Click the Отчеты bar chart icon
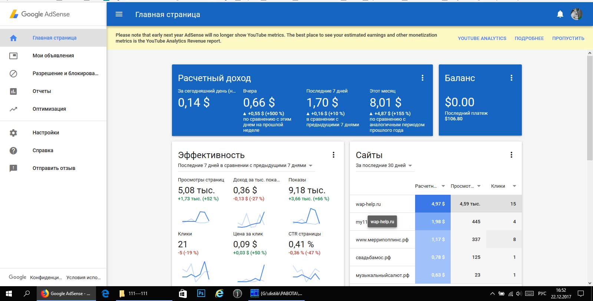The height and width of the screenshot is (301, 593). coord(13,91)
